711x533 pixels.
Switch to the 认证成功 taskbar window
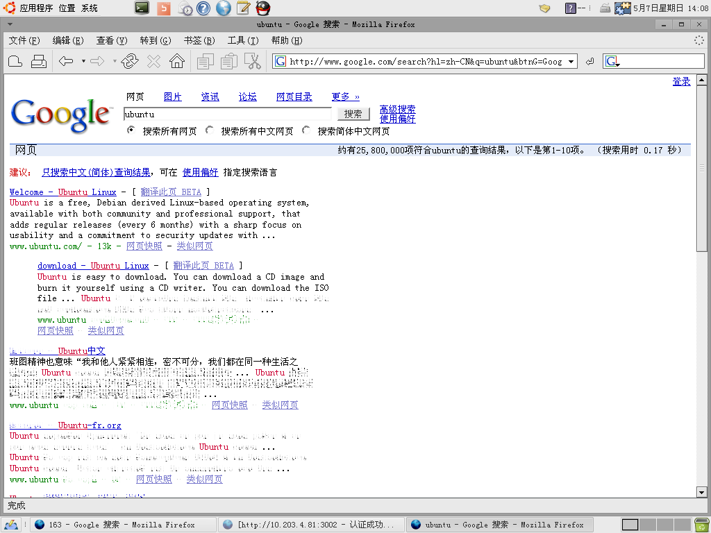click(x=311, y=525)
